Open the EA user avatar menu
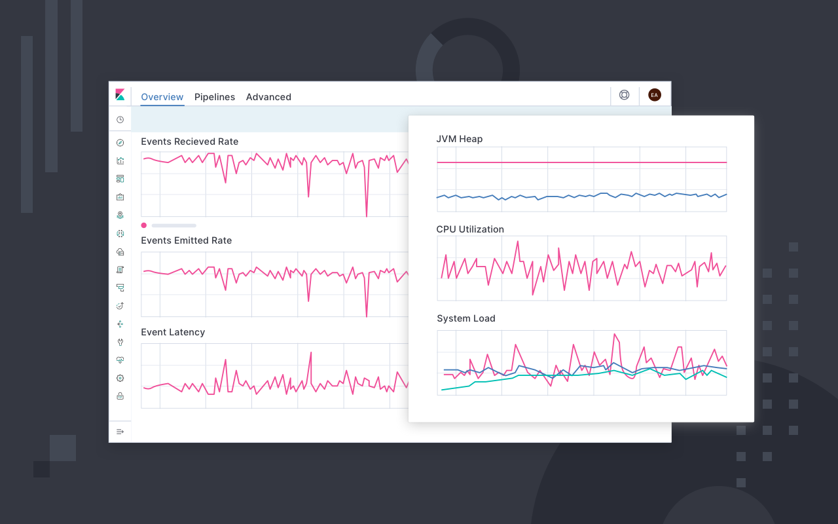This screenshot has height=524, width=838. pos(655,95)
